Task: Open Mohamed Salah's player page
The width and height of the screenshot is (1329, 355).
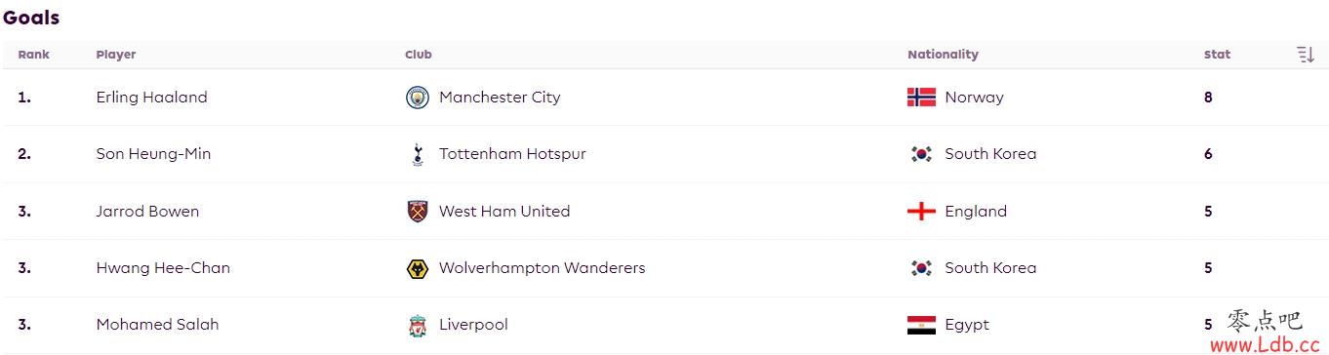Action: pyautogui.click(x=157, y=325)
